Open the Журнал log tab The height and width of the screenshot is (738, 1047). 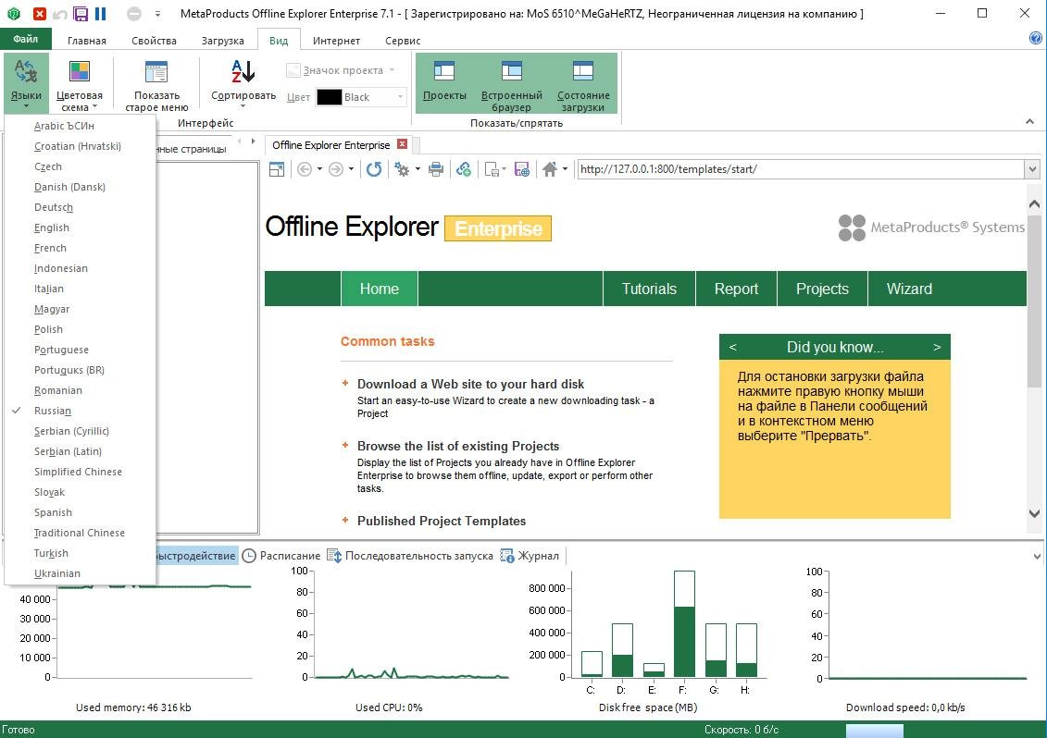coord(530,555)
